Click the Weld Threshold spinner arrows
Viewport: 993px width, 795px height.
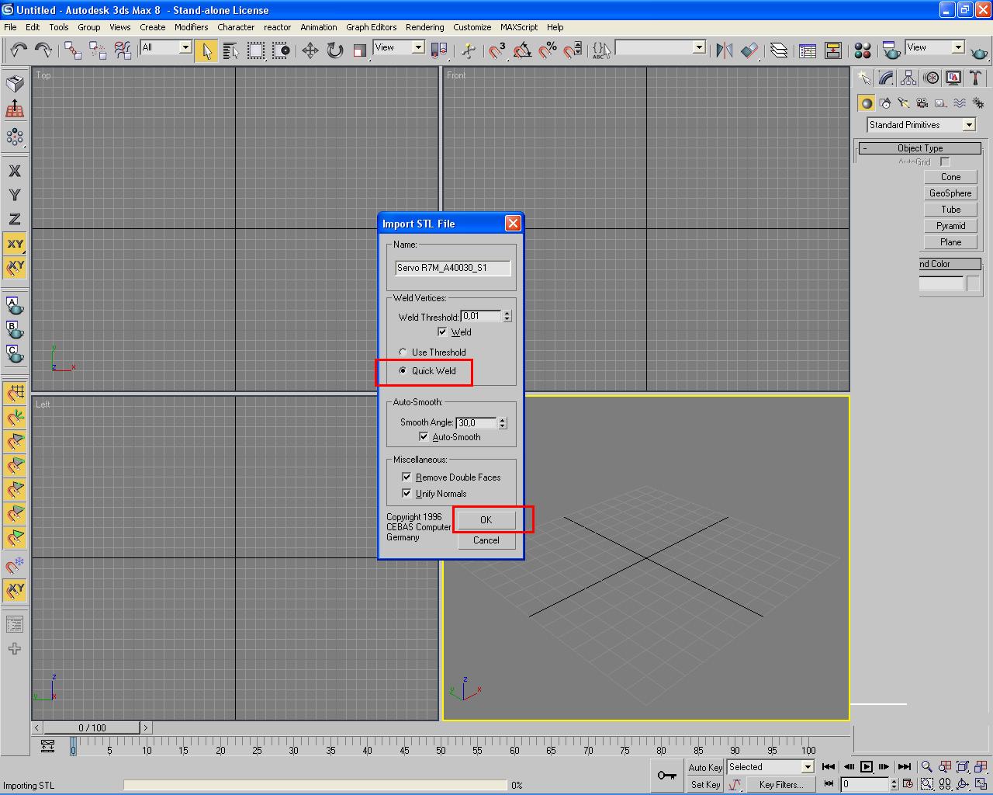(507, 317)
